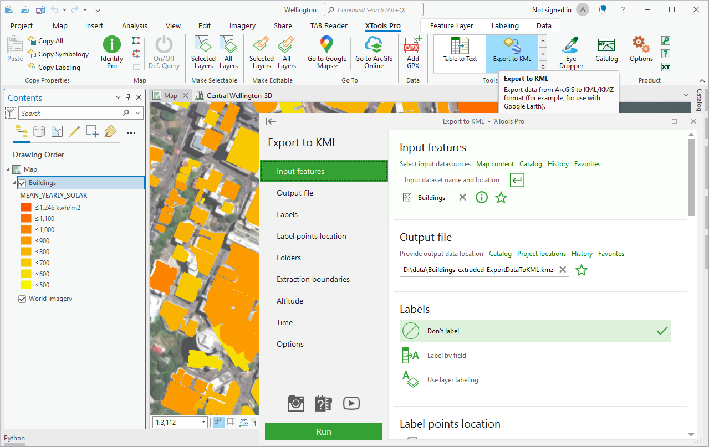Screen dimensions: 709x447
Task: Uncheck the Buildings layer visibility checkbox
Action: [x=22, y=183]
